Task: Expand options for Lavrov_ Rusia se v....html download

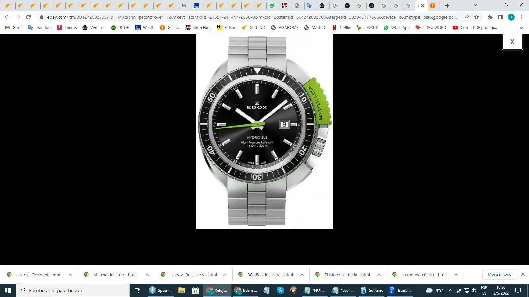Action: (x=225, y=275)
